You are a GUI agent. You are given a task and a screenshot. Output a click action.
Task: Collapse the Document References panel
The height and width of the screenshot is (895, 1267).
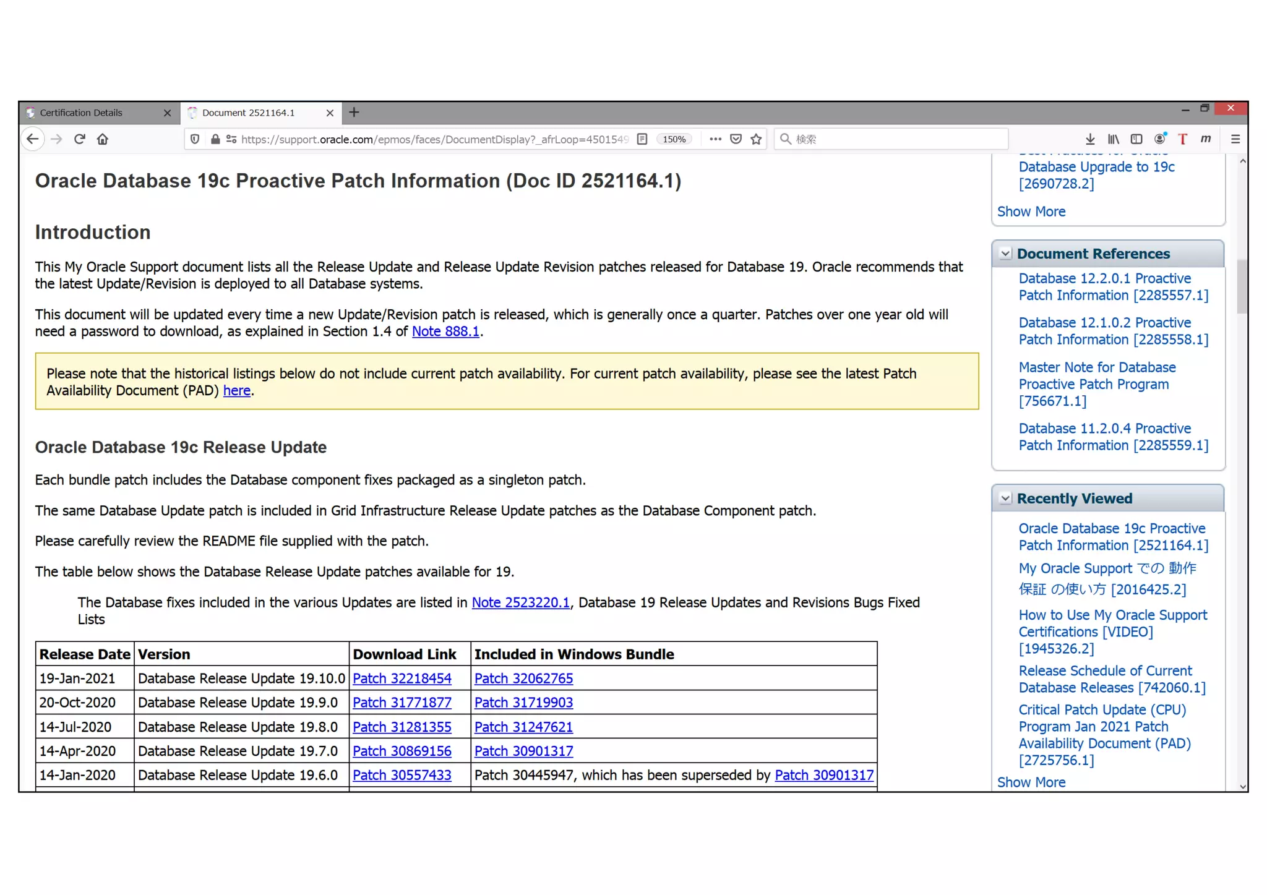(x=1005, y=254)
